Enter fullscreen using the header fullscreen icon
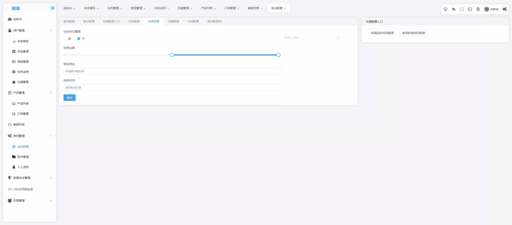The image size is (512, 225). coord(461,9)
